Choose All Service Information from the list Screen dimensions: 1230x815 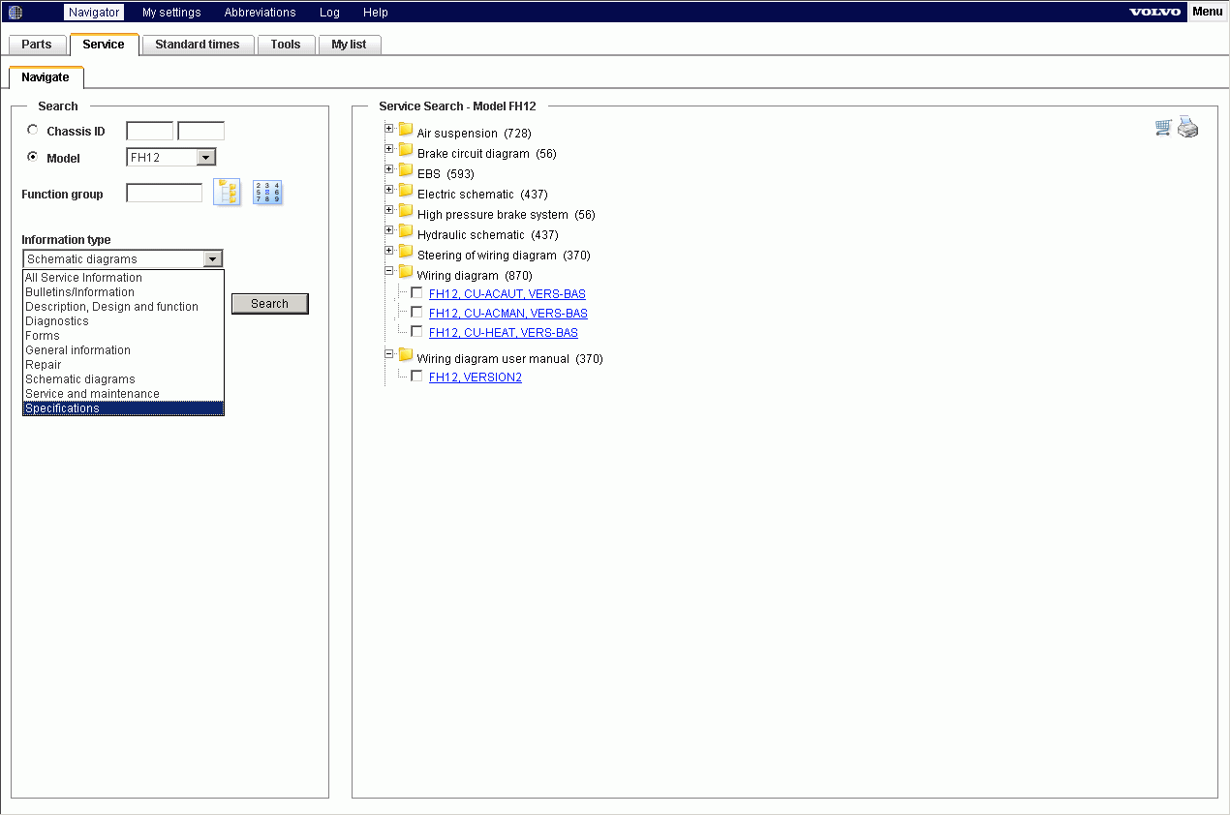123,278
